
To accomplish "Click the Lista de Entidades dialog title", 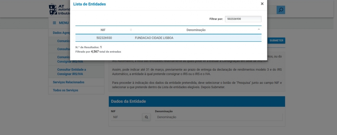I will (89, 4).
